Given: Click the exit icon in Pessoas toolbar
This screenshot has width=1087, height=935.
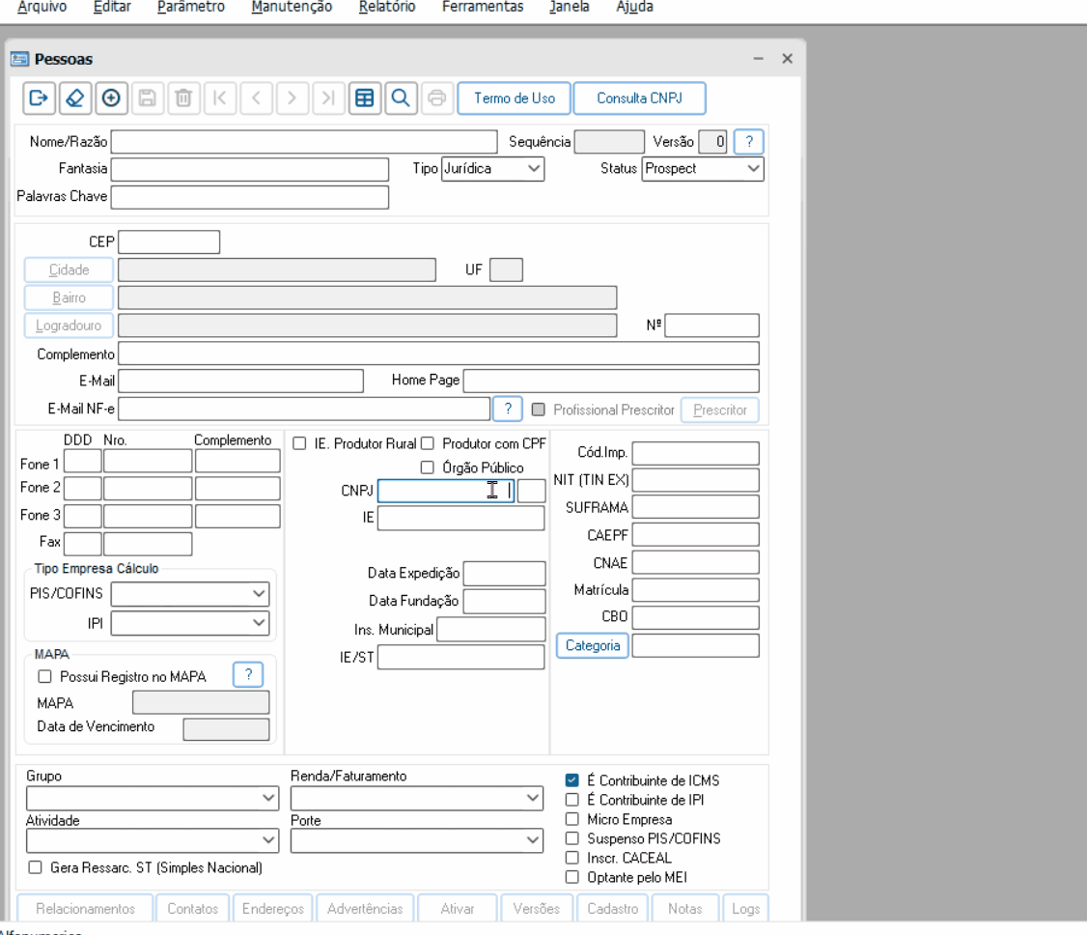Looking at the screenshot, I should click(x=39, y=99).
